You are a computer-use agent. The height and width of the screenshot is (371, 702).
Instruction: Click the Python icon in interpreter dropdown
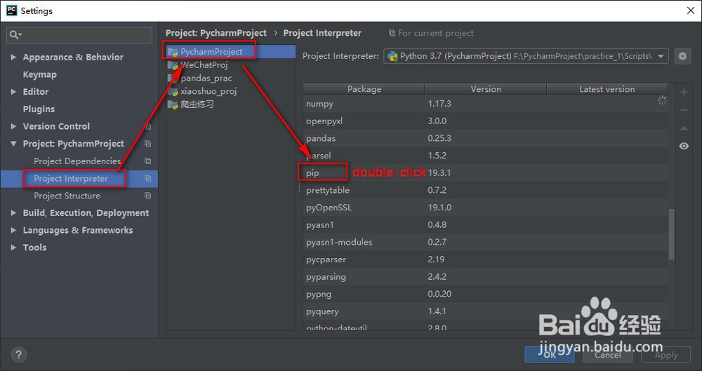tap(392, 56)
